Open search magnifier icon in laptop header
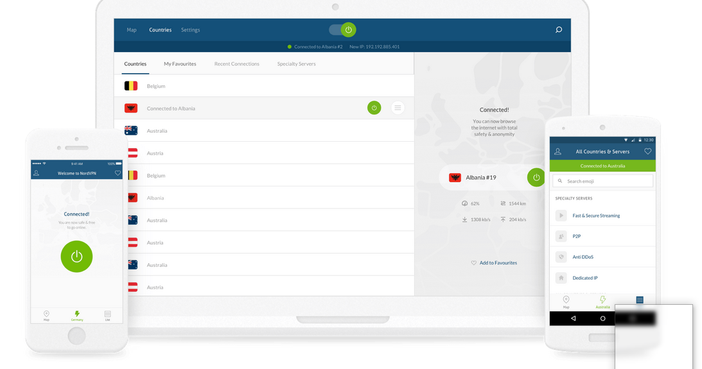The height and width of the screenshot is (369, 702). [559, 30]
